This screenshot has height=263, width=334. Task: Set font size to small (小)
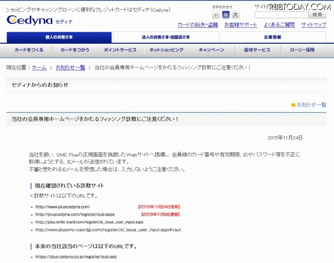pos(216,15)
